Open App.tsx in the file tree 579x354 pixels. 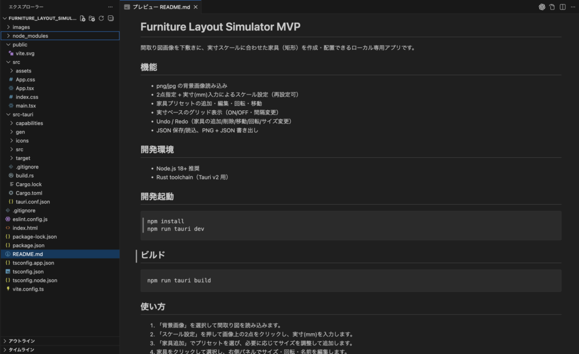click(x=25, y=88)
